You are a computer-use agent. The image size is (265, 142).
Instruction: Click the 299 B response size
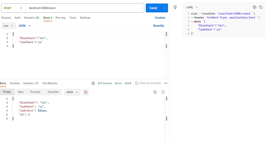click(128, 83)
